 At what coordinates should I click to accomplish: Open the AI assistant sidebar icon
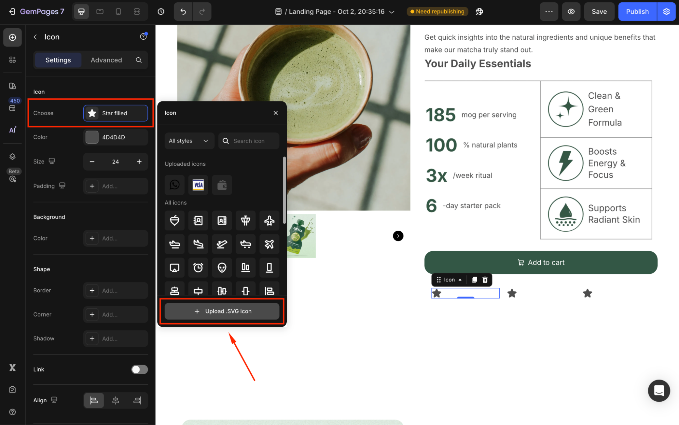13,130
